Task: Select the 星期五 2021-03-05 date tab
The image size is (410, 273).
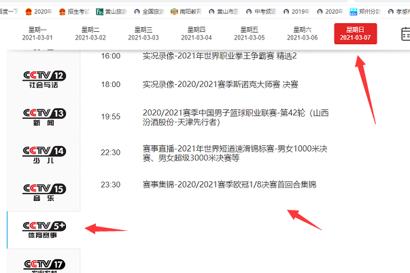Action: coord(250,34)
